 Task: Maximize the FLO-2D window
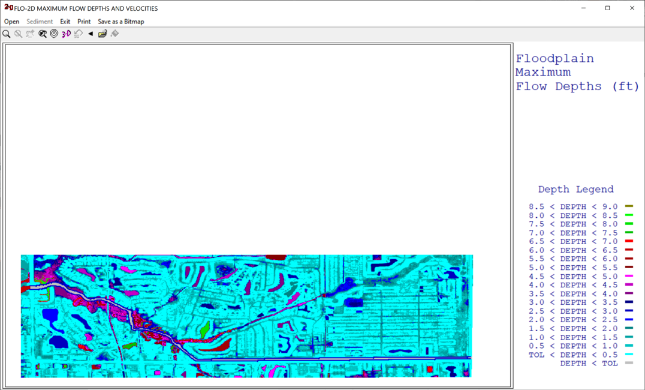point(607,8)
